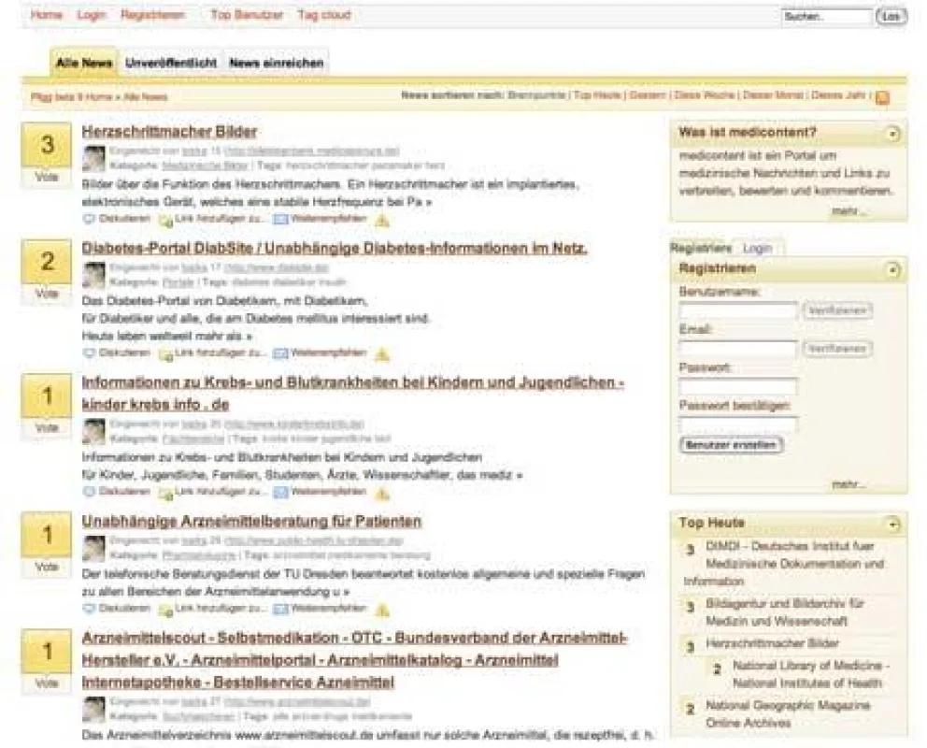Screen dimensions: 927x748
Task: Click Link hinzufügen zu under Diabetes-Portal DiabSite
Action: [213, 353]
